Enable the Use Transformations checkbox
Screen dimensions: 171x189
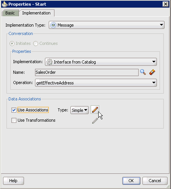tap(14, 120)
